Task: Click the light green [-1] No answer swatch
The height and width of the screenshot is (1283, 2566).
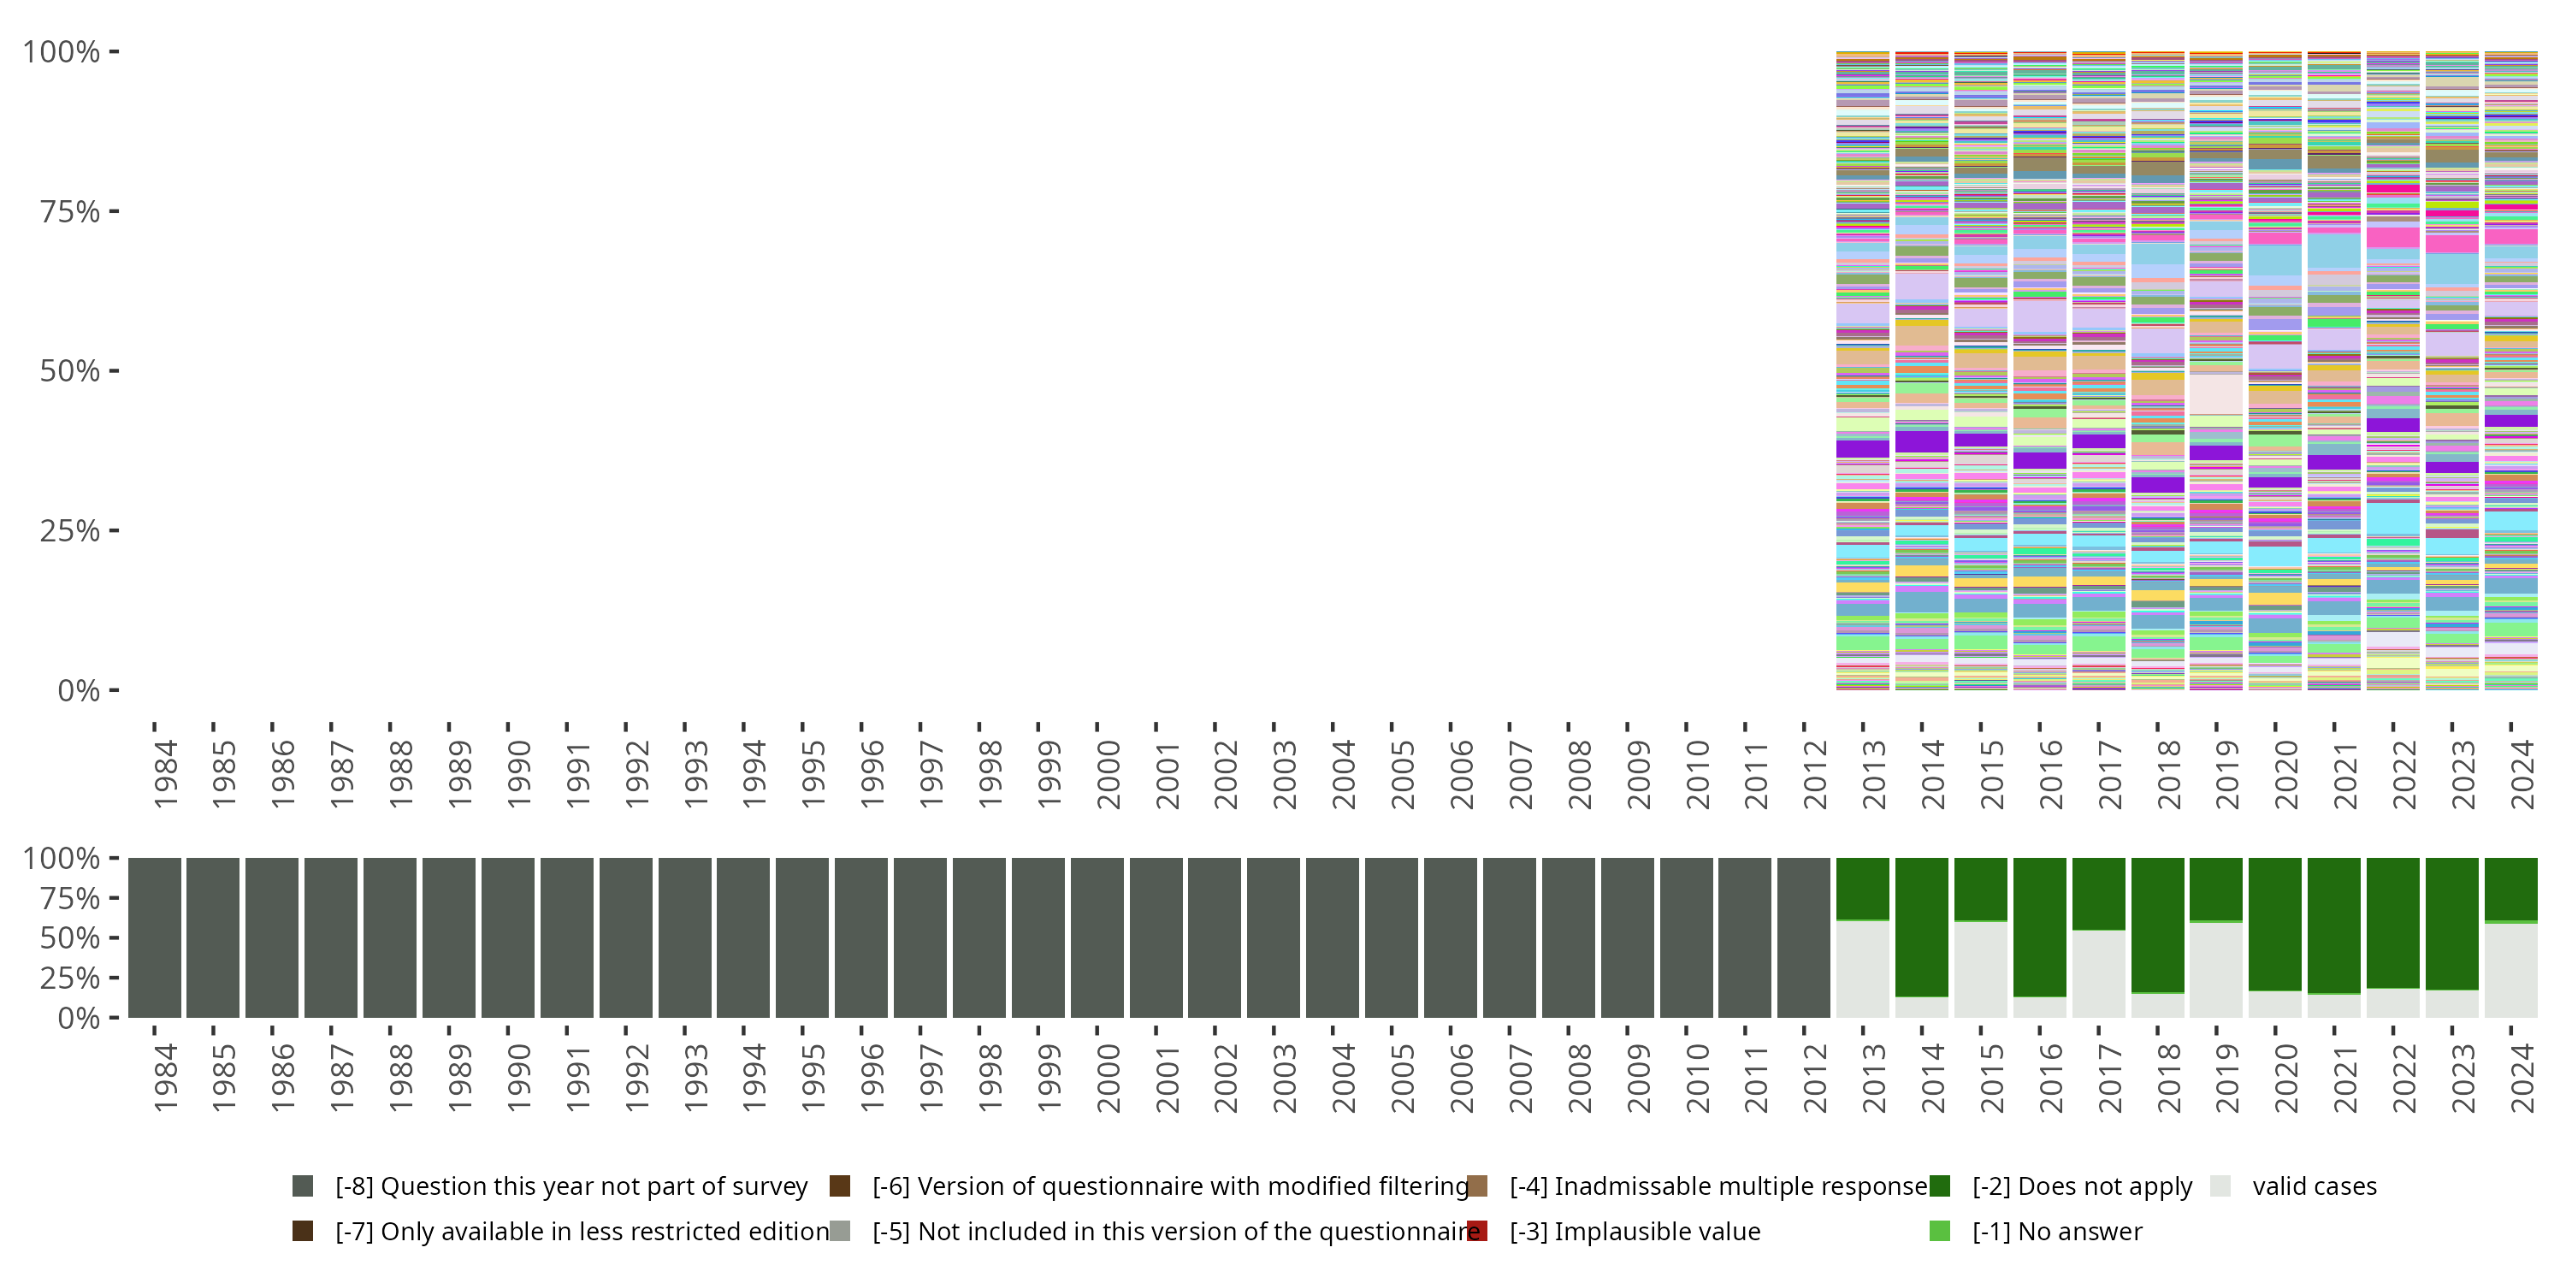Action: (1939, 1231)
